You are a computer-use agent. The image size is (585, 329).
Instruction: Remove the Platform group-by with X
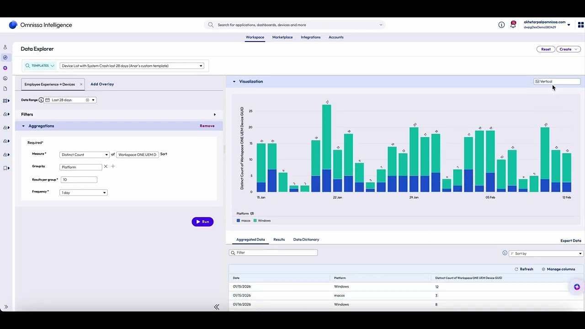pyautogui.click(x=106, y=166)
